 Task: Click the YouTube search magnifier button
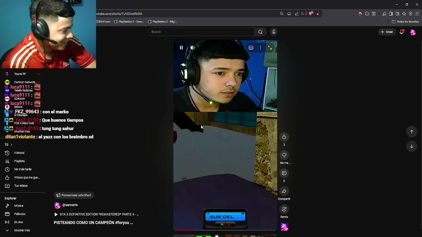point(260,32)
